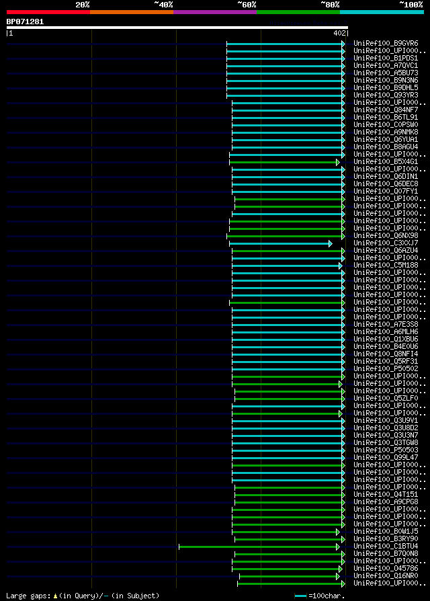Screen dimensions: 430x601
Task: Click the BP071281 query name
Action: (x=25, y=22)
